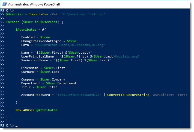Click the $User.Department value
Viewport: 194px width, 132px height.
tap(61, 83)
